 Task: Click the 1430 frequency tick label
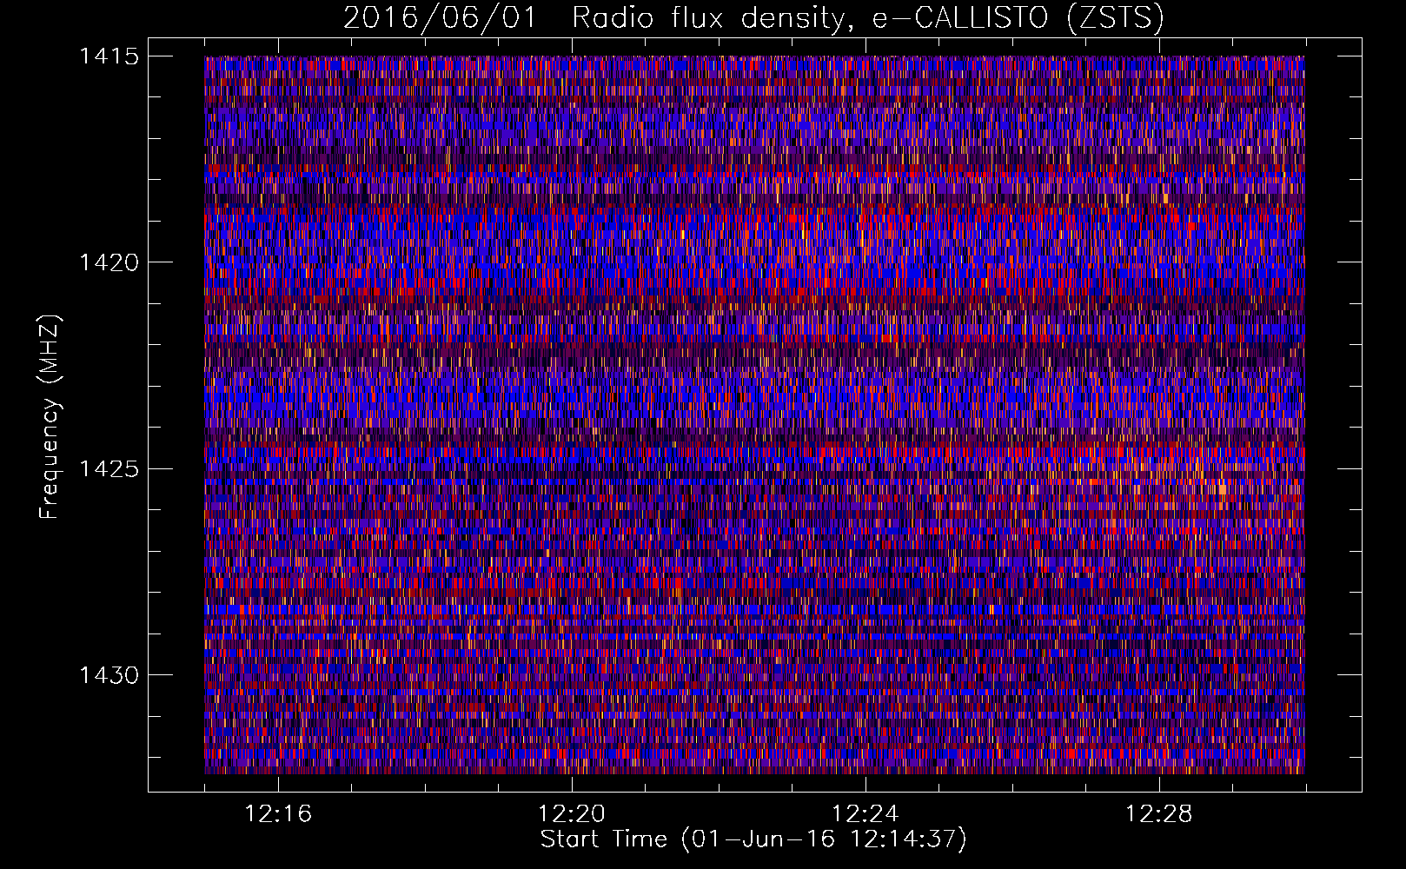109,675
